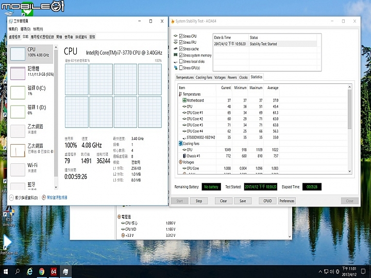Image resolution: width=371 pixels, height=278 pixels.
Task: Click the Motherboard sensor icon
Action: [x=184, y=100]
